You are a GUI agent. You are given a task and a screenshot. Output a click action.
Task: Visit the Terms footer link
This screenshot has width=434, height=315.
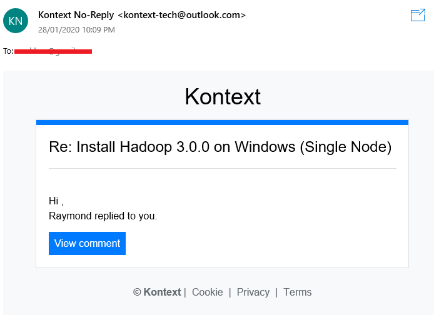[x=297, y=292]
